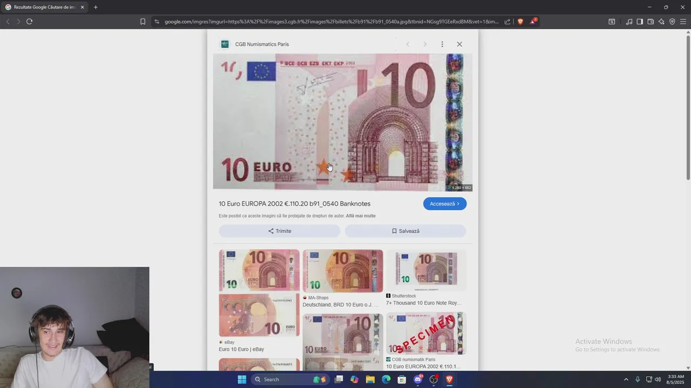The width and height of the screenshot is (691, 388).
Task: Open the Brave playlist music note icon
Action: point(629,22)
